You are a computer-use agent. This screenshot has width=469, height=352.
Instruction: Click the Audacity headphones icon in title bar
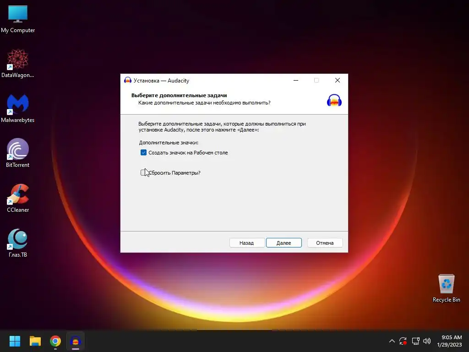pyautogui.click(x=128, y=80)
